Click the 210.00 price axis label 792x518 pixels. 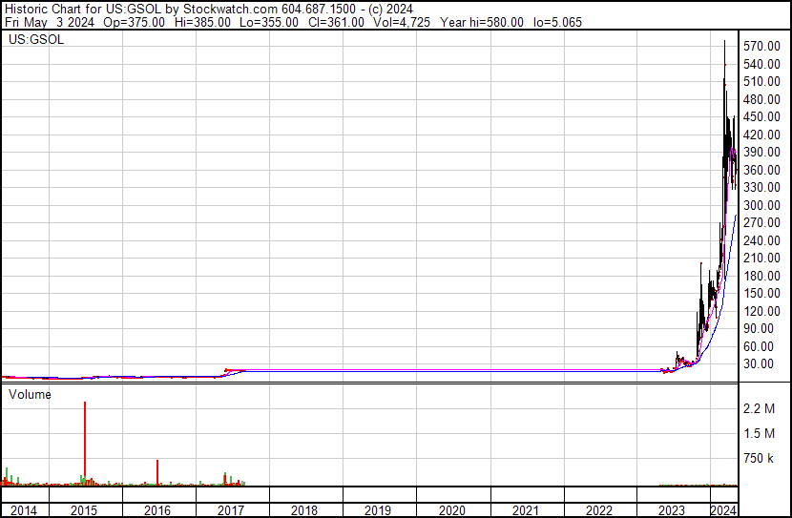point(761,258)
